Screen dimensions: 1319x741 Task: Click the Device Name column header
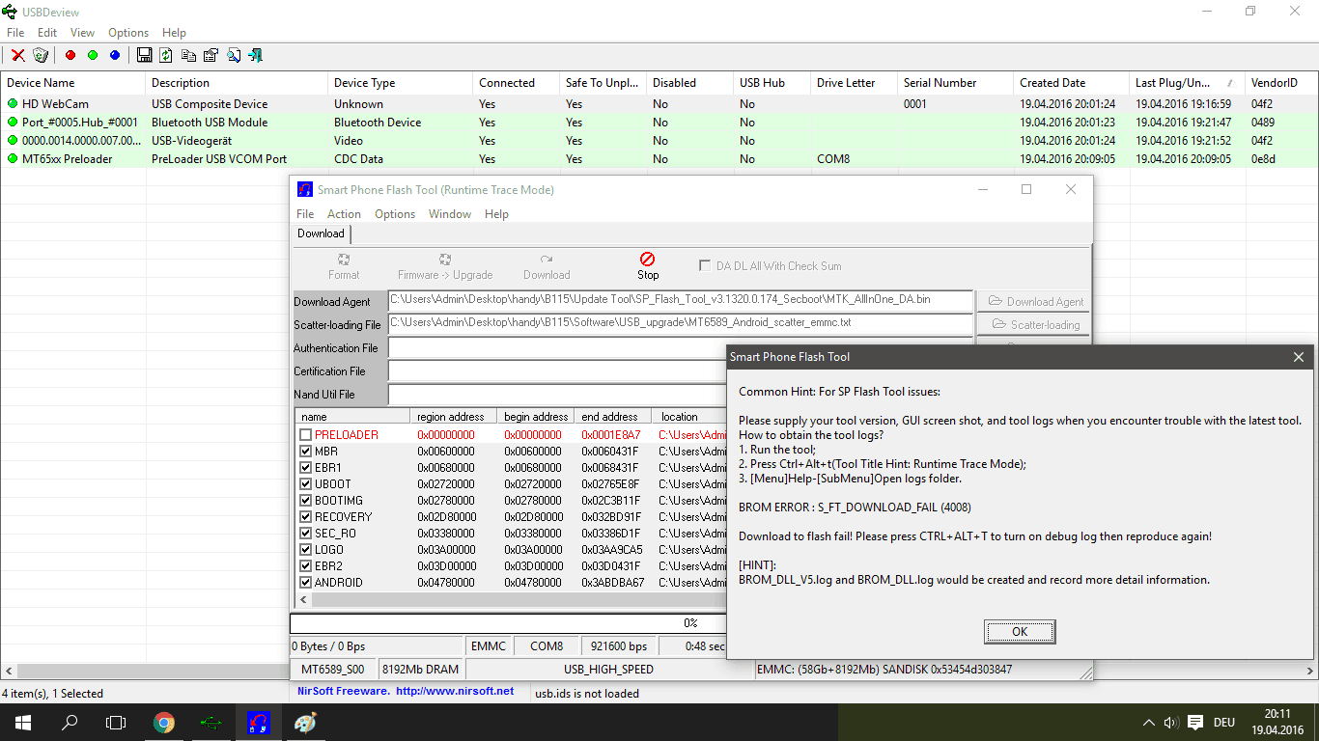click(x=72, y=83)
